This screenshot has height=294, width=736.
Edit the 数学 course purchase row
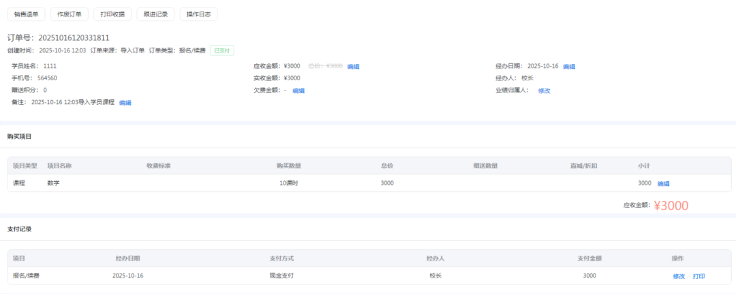pyautogui.click(x=663, y=184)
